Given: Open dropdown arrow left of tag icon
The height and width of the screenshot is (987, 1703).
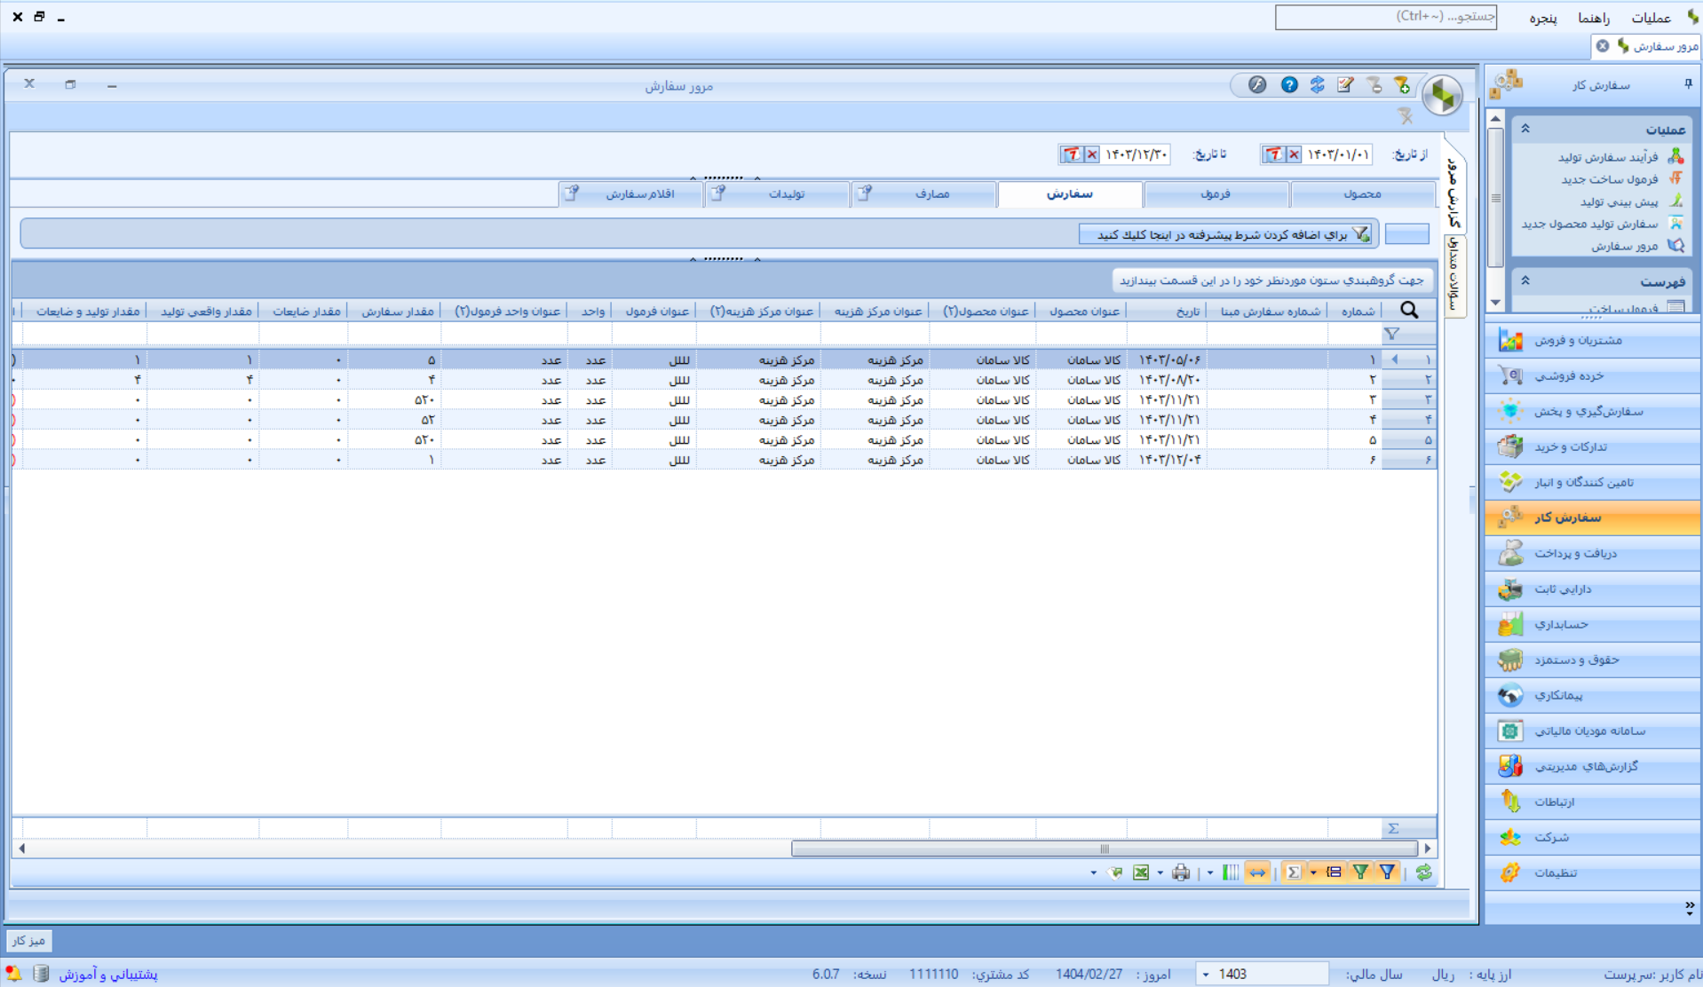Looking at the screenshot, I should click(x=1093, y=873).
